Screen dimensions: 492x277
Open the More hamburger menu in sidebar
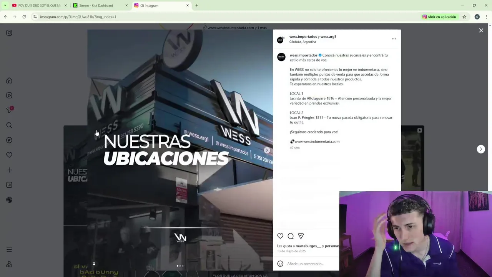pos(9,249)
